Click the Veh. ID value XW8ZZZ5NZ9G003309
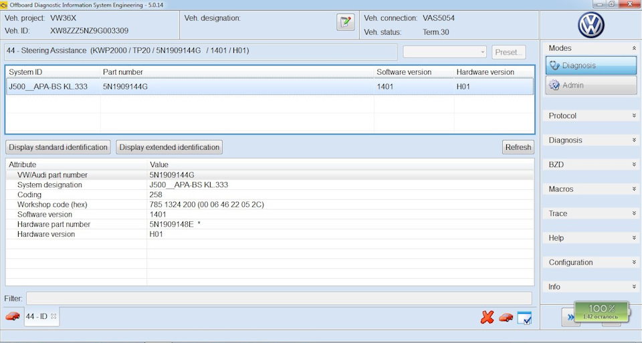This screenshot has height=343, width=642. pos(89,31)
